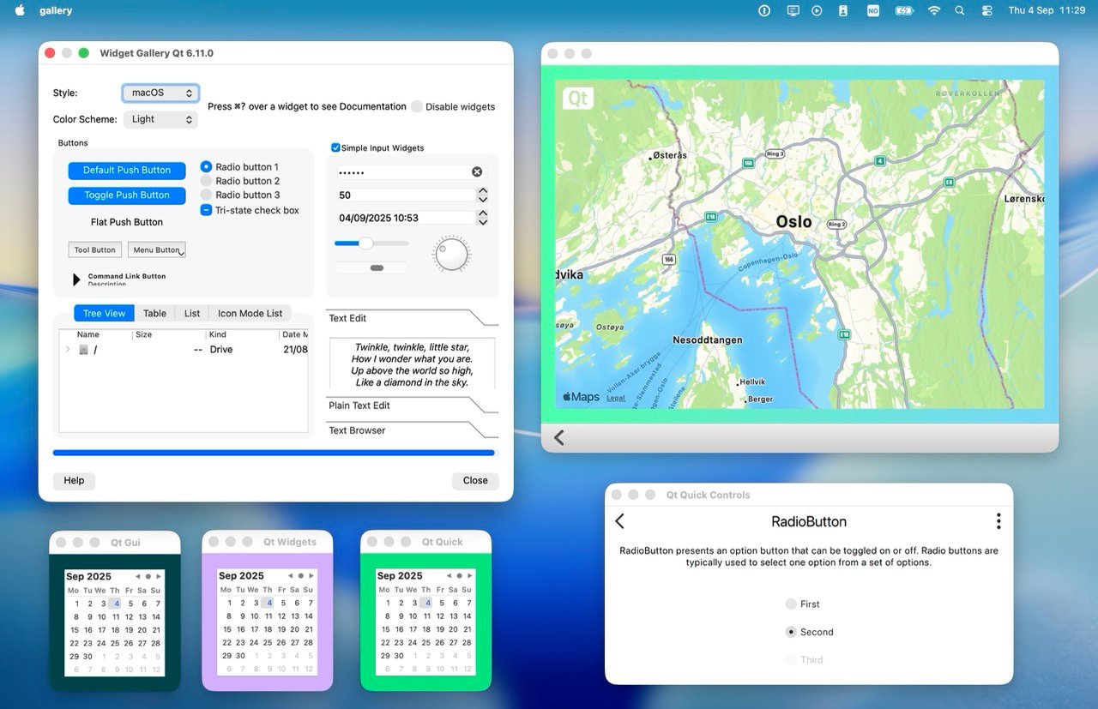The height and width of the screenshot is (709, 1098).
Task: Open the Color Scheme dropdown
Action: pos(160,119)
